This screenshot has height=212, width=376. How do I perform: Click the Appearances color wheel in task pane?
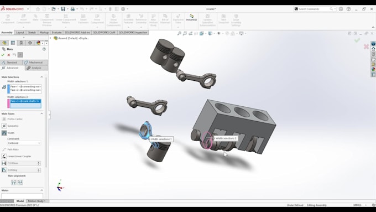[x=373, y=69]
